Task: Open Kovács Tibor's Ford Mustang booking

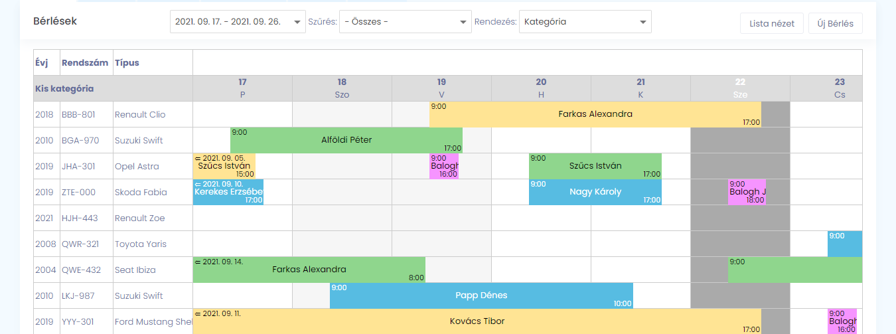Action: 477,321
